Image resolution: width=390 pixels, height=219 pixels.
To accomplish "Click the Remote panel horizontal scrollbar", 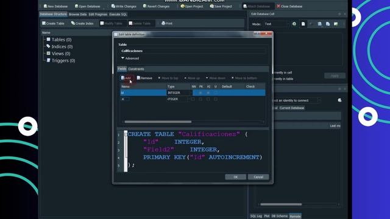I will (x=281, y=204).
